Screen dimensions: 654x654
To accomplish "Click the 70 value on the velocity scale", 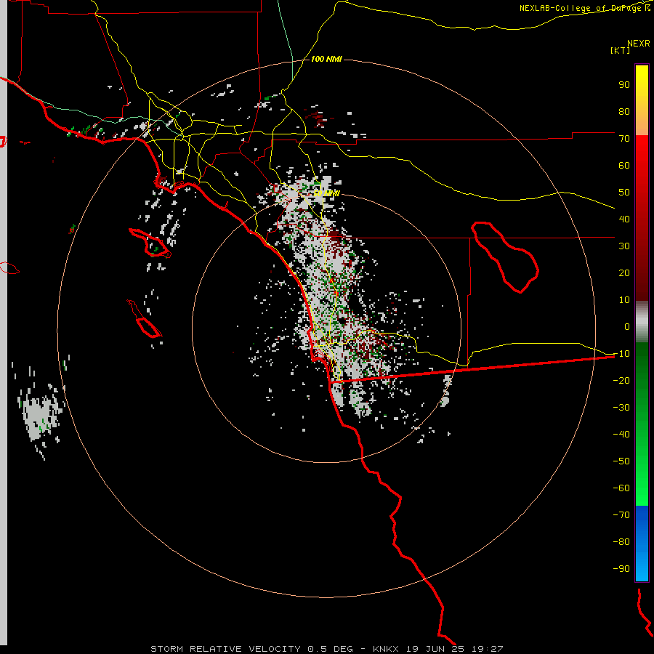I will [624, 139].
